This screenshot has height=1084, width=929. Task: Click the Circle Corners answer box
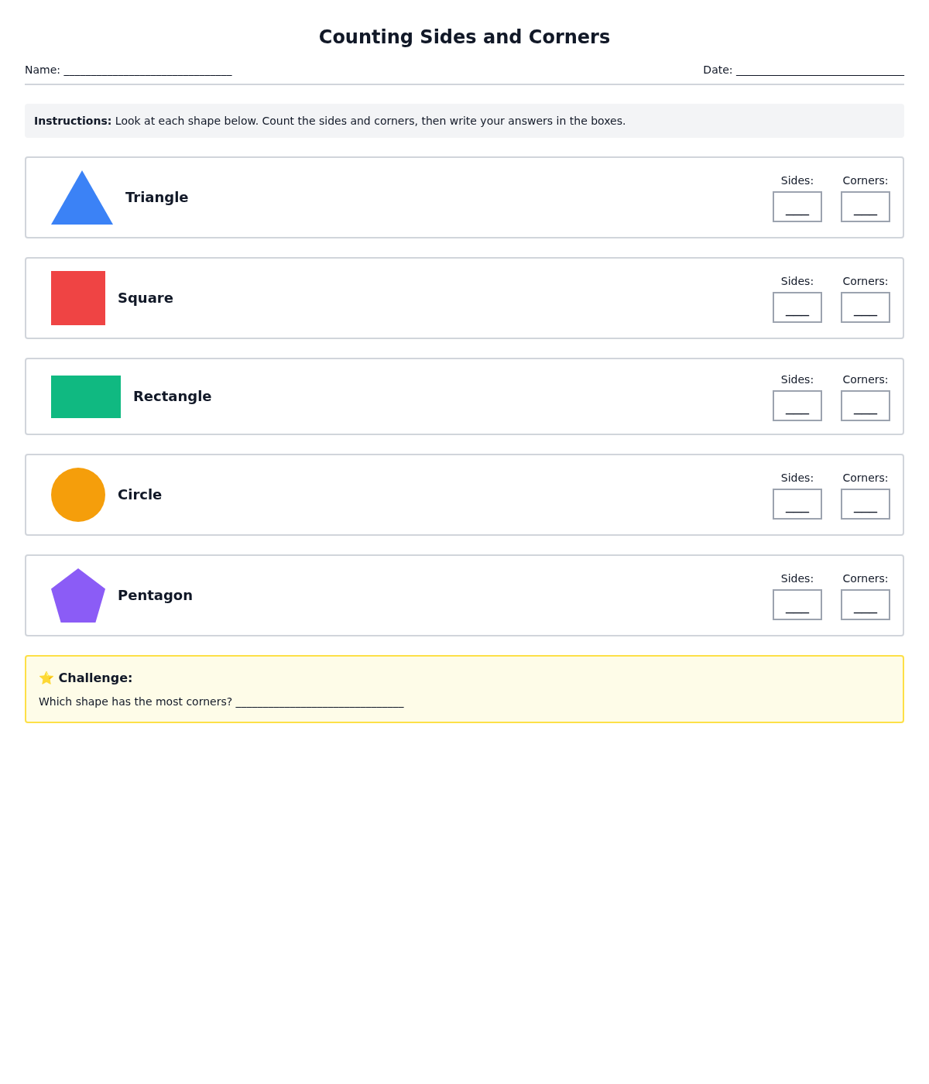865,504
